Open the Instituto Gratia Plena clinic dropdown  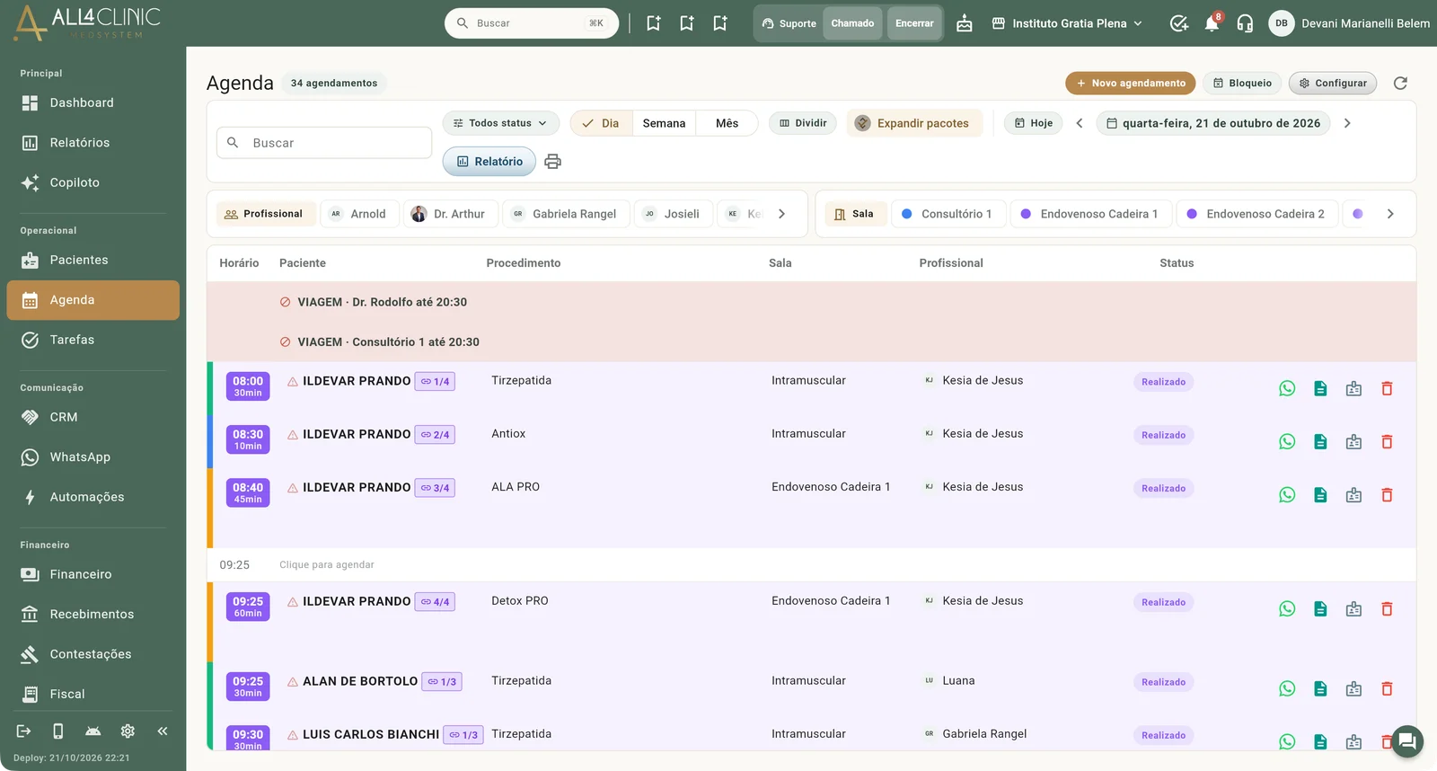click(x=1067, y=23)
